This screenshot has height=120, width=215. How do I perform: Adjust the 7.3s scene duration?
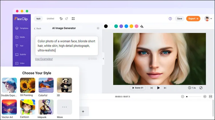tap(192, 88)
